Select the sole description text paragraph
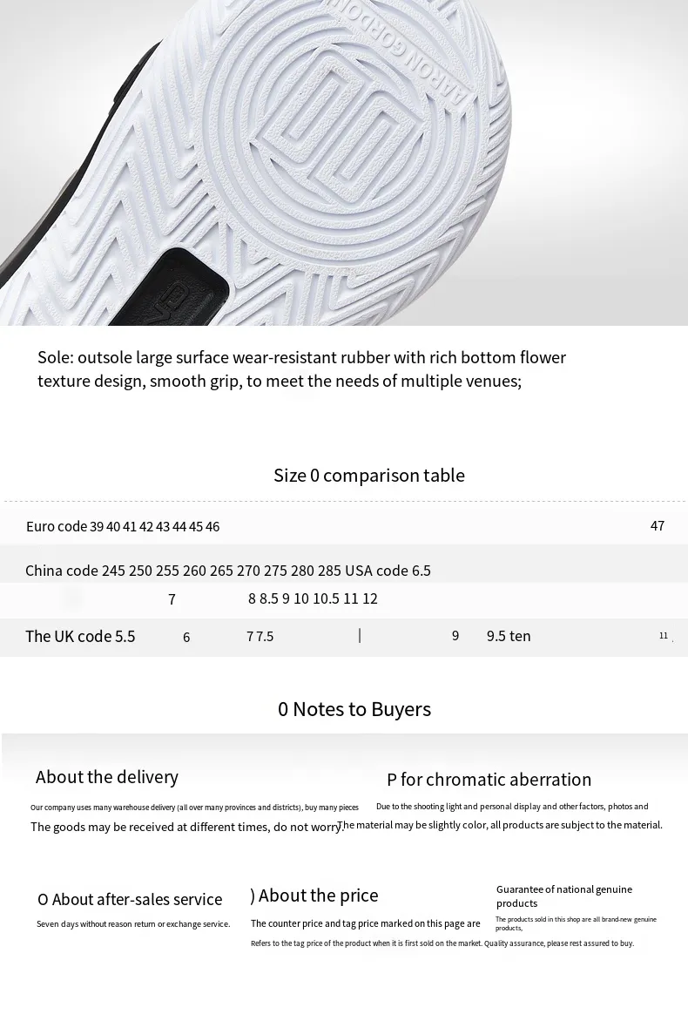 tap(301, 368)
